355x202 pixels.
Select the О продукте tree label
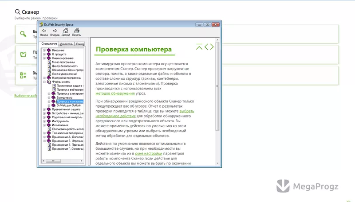pyautogui.click(x=59, y=54)
